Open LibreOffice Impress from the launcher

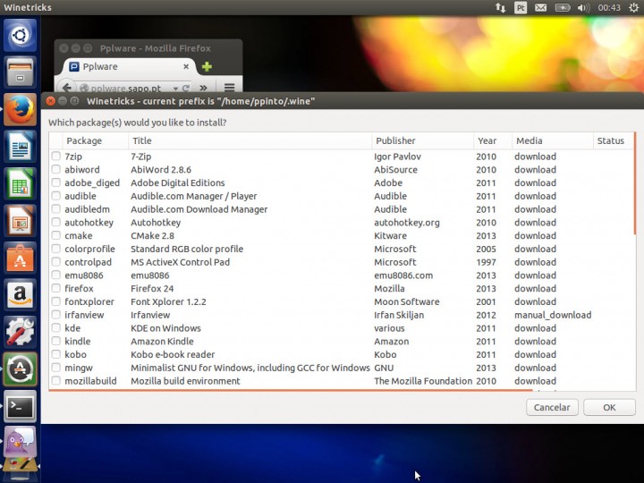20,221
